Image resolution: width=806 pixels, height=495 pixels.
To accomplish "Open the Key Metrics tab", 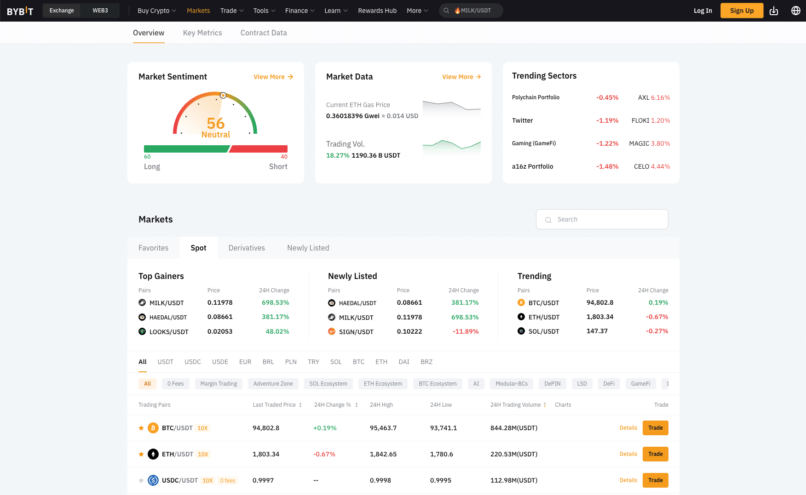I will [202, 33].
